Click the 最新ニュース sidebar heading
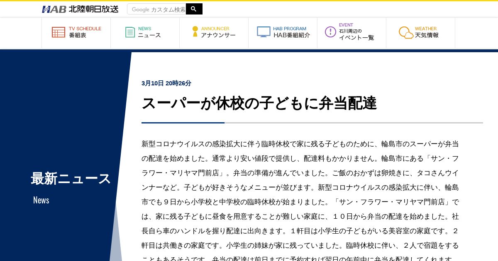The image size is (498, 261). (x=71, y=179)
